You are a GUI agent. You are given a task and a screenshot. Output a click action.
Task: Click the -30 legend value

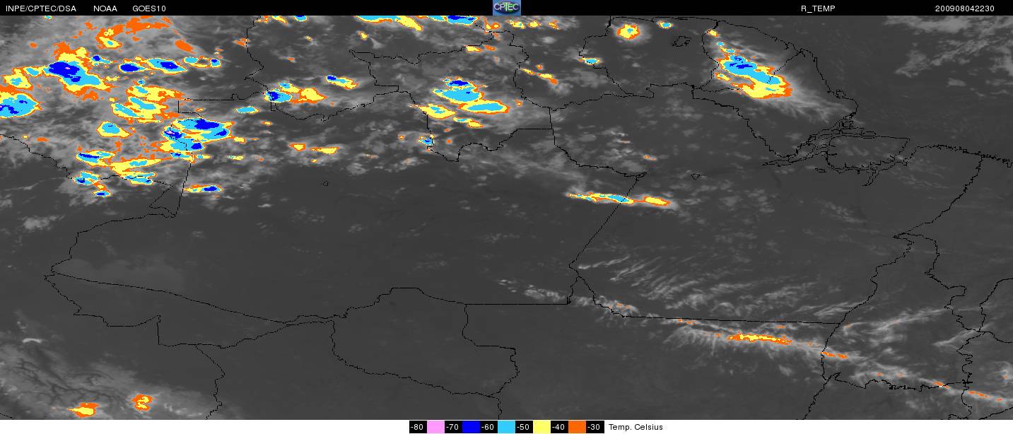tap(595, 427)
